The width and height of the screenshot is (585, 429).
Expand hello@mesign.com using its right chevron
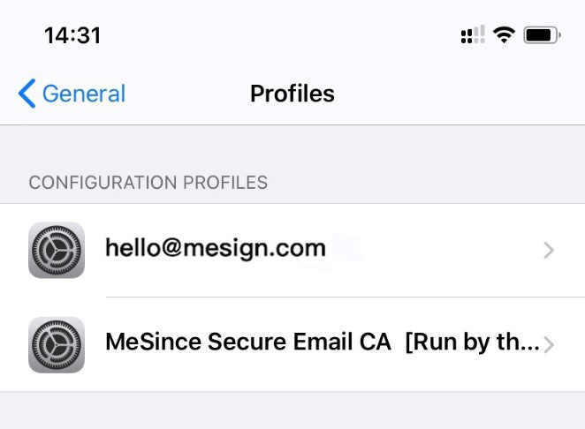click(x=549, y=250)
